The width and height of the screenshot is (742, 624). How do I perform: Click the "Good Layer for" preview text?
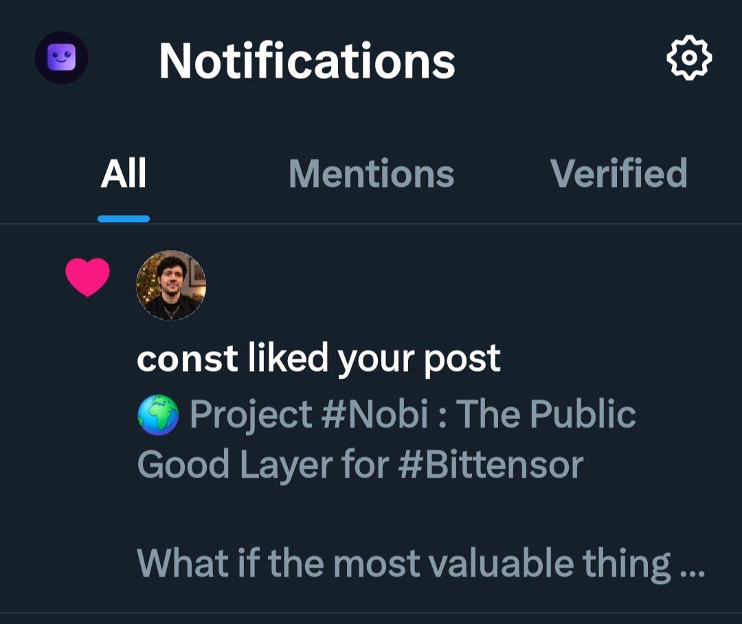(263, 465)
